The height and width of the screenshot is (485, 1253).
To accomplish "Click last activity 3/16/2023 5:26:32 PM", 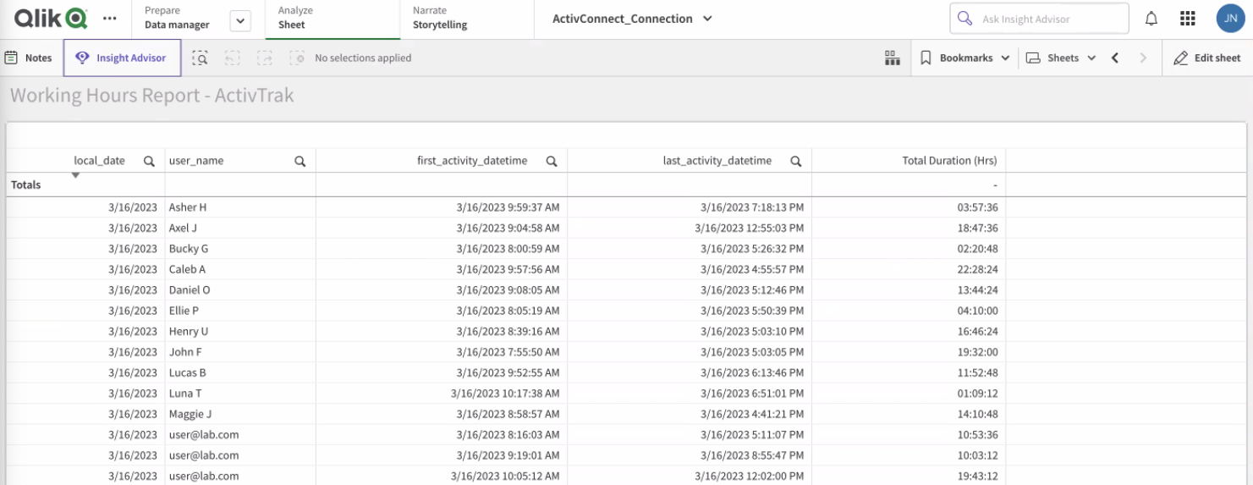I will (x=752, y=249).
